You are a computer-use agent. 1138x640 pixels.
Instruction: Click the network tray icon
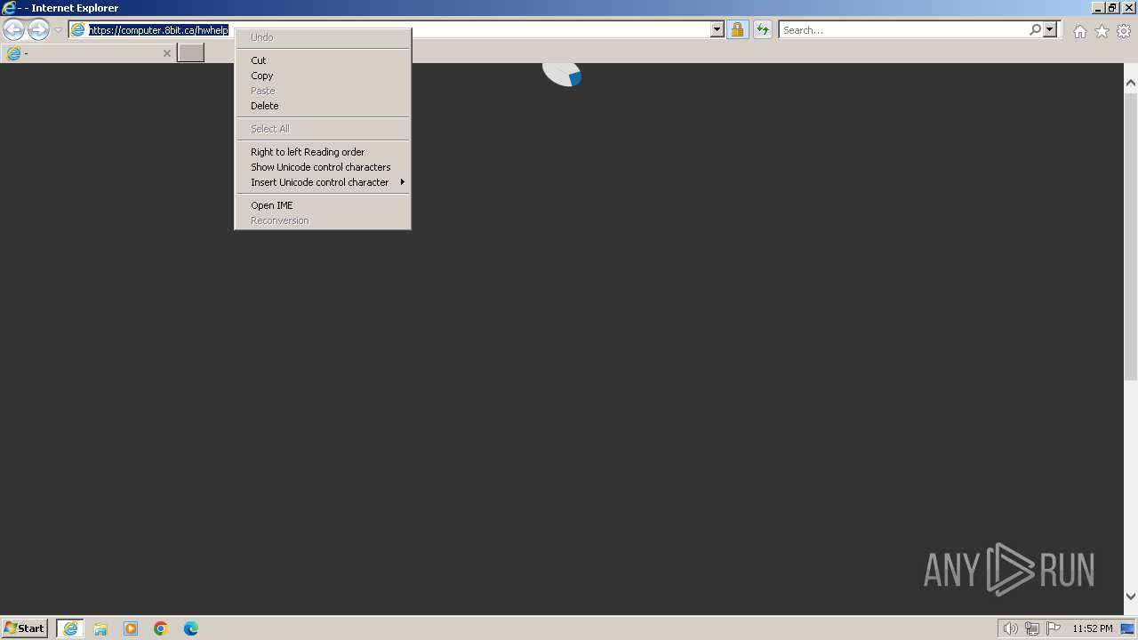1032,628
